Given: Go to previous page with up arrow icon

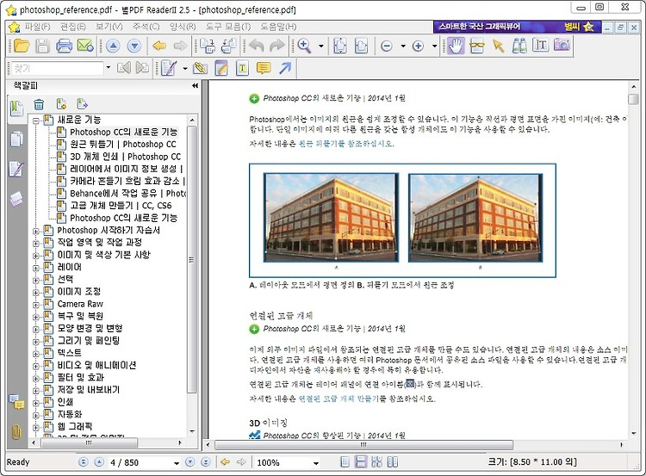Looking at the screenshot, I should pyautogui.click(x=114, y=46).
